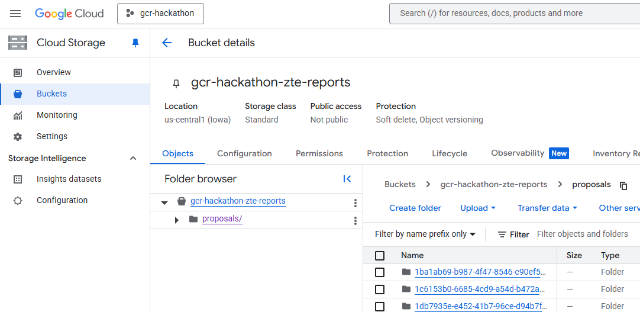This screenshot has width=640, height=312.
Task: Click the pin icon beside bucket name
Action: pyautogui.click(x=176, y=83)
